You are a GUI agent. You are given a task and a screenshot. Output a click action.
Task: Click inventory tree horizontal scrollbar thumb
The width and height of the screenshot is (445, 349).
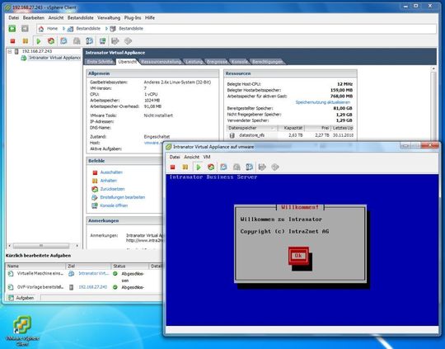(41, 246)
